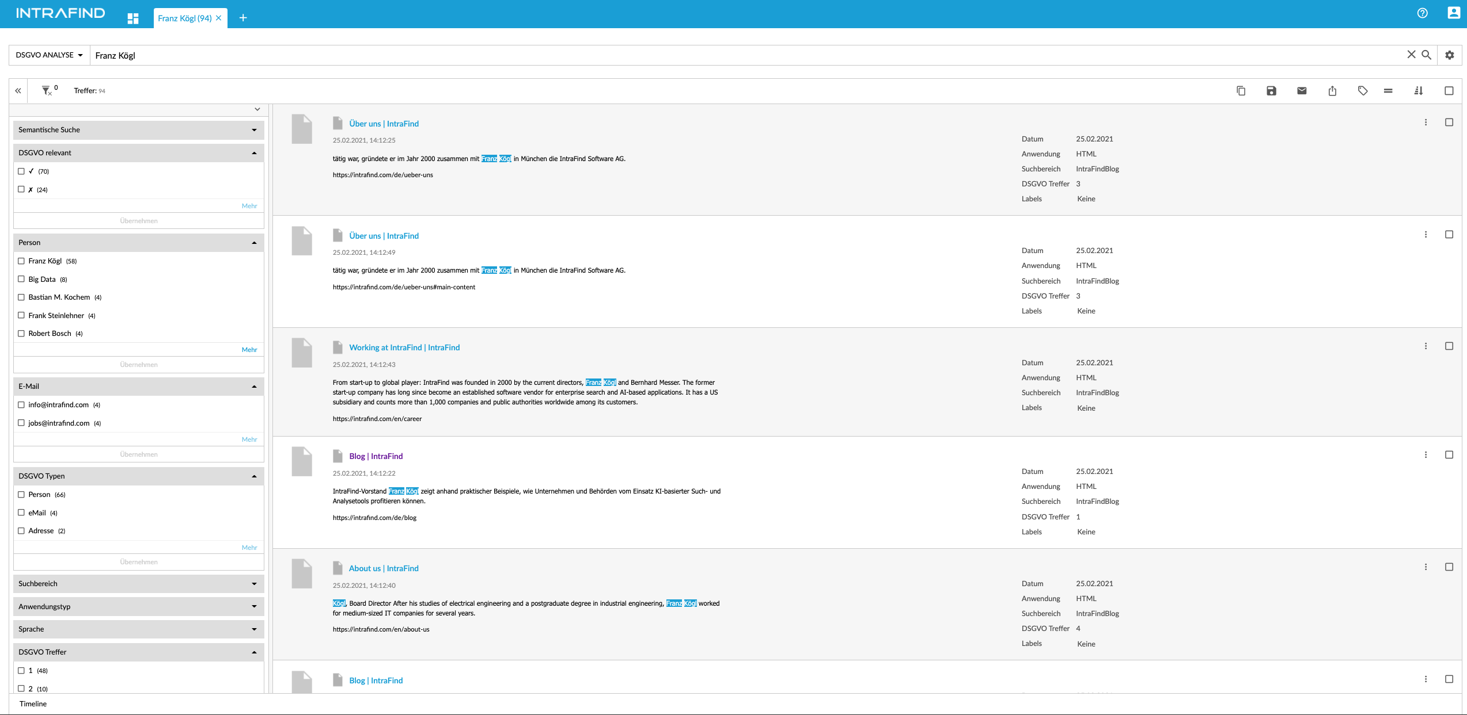The height and width of the screenshot is (715, 1467).
Task: Save the current search
Action: point(1271,90)
